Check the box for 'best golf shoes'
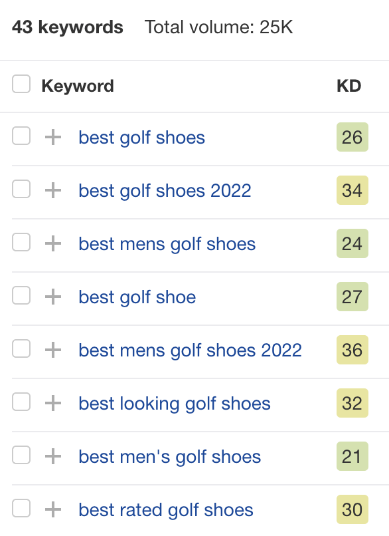 tap(21, 136)
